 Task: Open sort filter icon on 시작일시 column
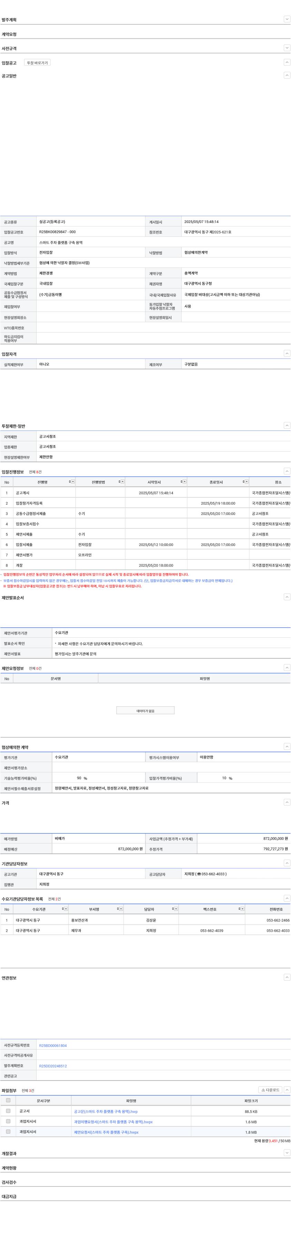[x=184, y=481]
